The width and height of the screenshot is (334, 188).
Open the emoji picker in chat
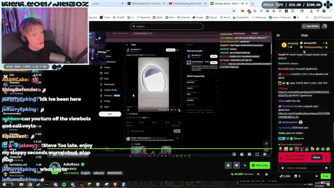[326, 168]
